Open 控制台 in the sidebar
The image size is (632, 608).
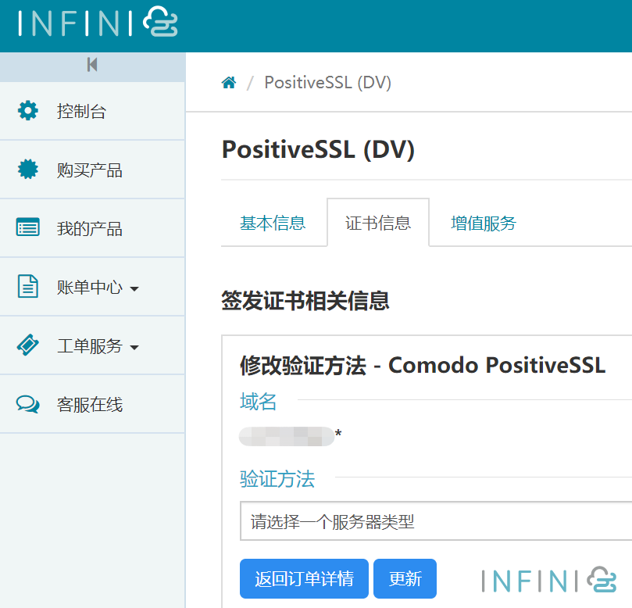[81, 112]
